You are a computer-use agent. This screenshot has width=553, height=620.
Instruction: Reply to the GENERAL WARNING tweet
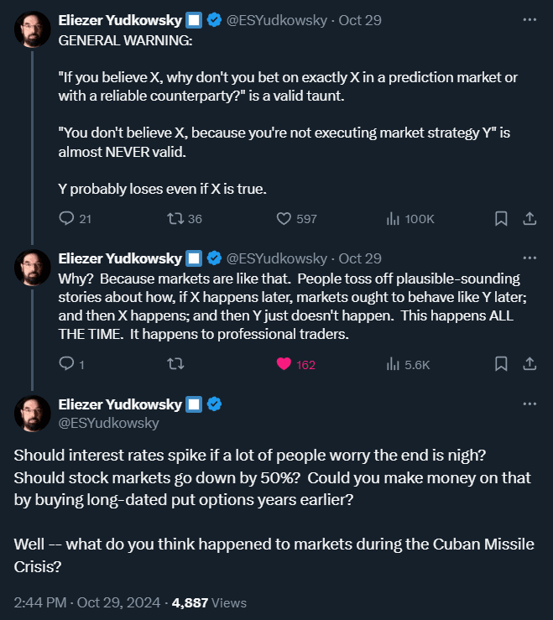[x=75, y=219]
